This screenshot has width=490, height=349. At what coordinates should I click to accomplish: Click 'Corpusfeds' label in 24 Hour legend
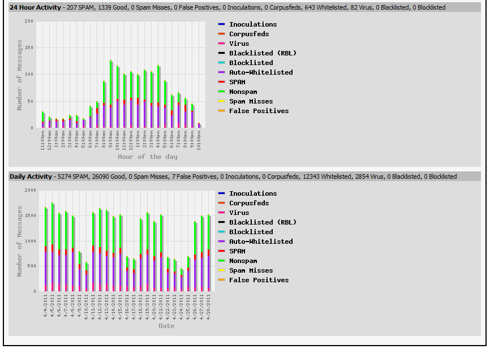(x=249, y=34)
